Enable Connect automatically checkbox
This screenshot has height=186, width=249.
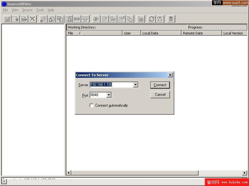pyautogui.click(x=92, y=105)
